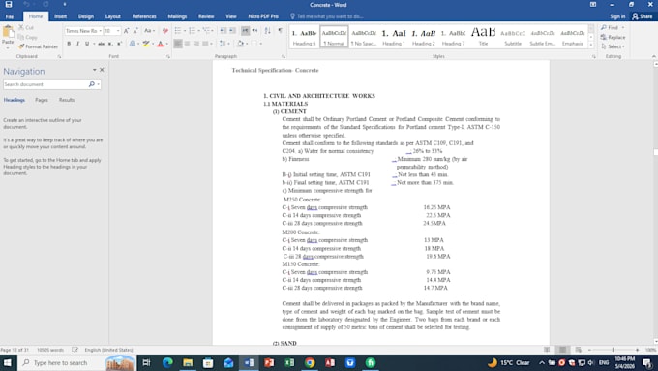Apply text effects and typography
The height and width of the screenshot is (371, 658).
coord(133,44)
